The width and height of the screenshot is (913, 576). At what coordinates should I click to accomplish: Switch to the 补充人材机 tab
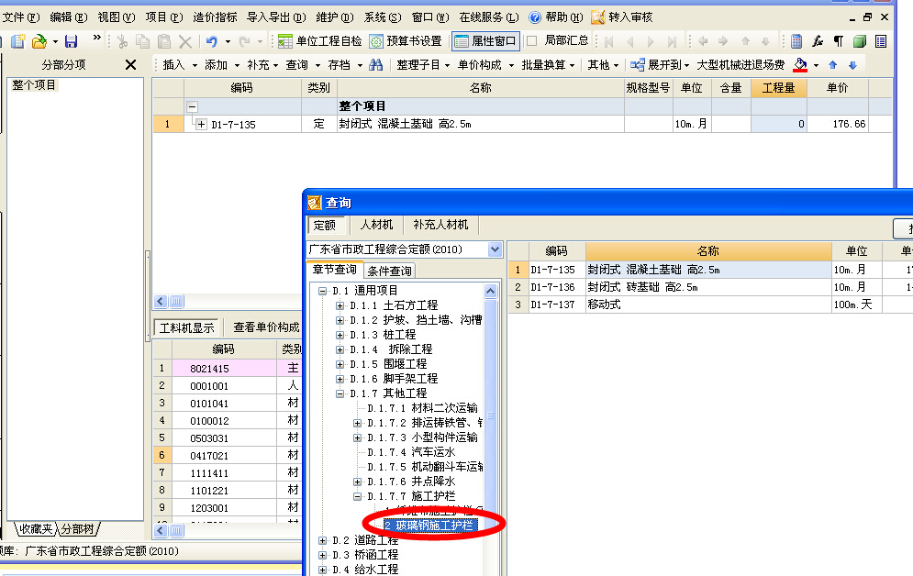(x=440, y=225)
